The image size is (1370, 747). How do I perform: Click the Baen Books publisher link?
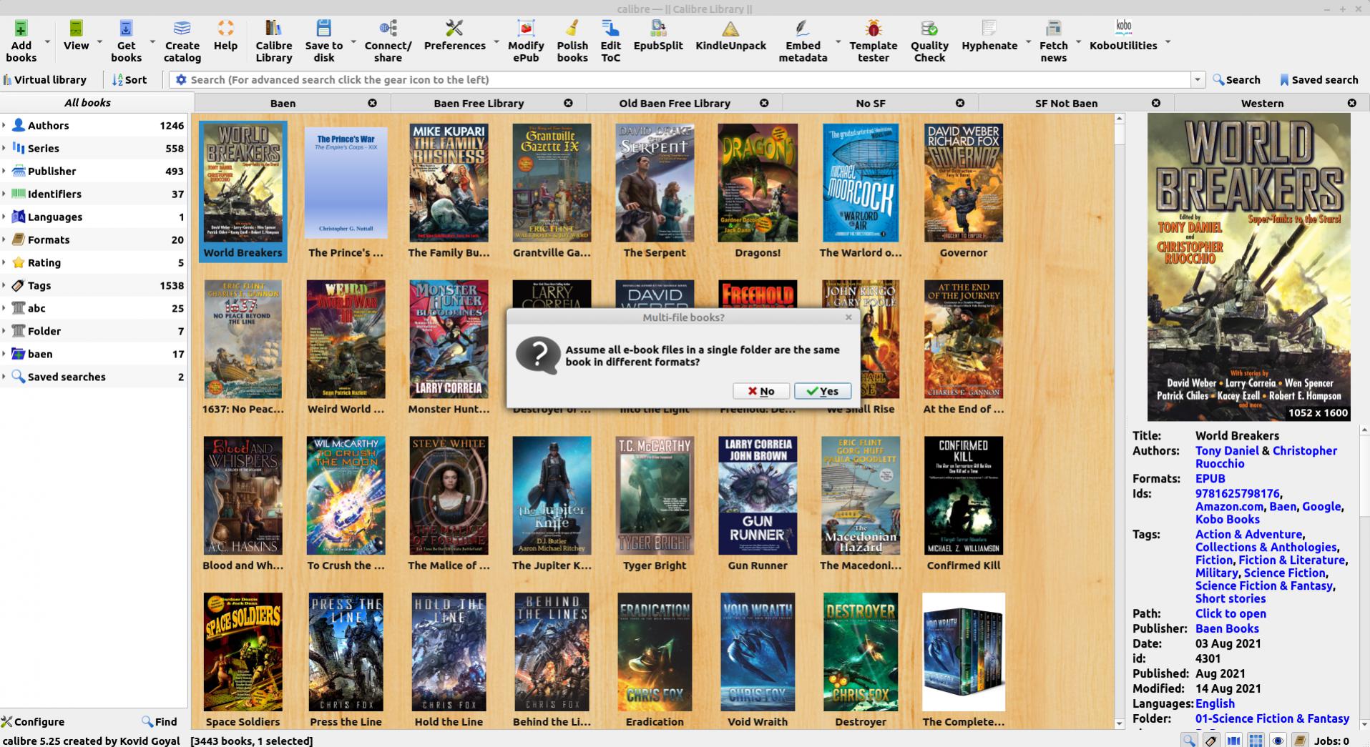pos(1226,628)
